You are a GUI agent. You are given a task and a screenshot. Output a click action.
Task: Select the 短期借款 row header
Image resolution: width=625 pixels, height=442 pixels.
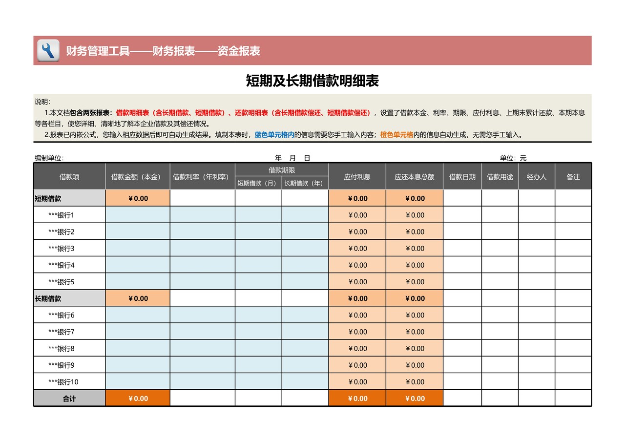click(x=49, y=198)
